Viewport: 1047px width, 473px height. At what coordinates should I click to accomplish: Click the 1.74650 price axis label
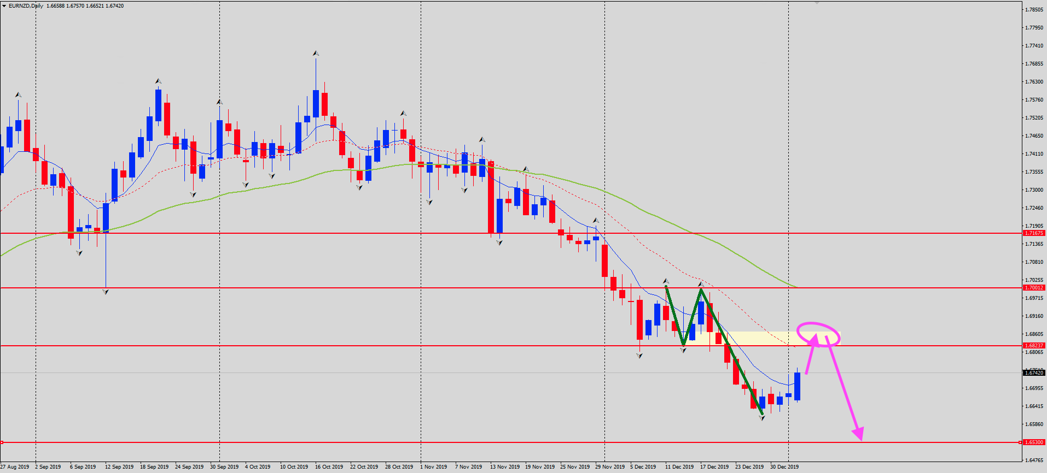pyautogui.click(x=1034, y=136)
